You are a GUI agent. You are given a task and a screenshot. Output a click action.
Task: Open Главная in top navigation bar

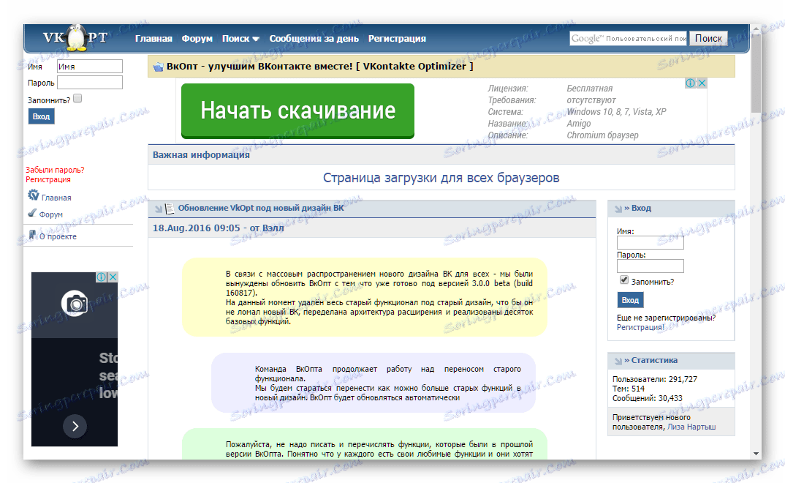(153, 39)
